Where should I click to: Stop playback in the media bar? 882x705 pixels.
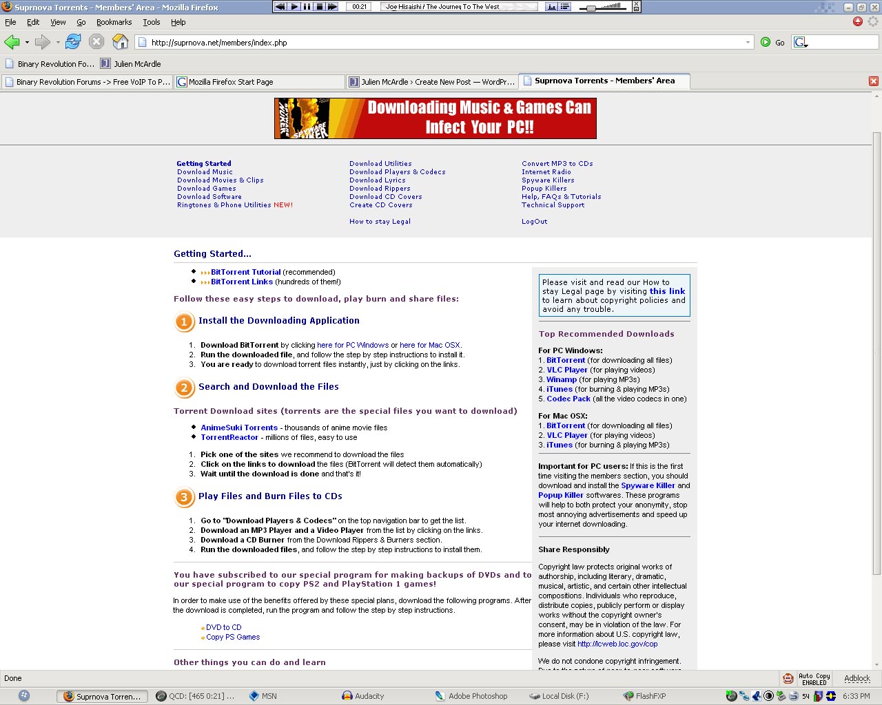(320, 6)
